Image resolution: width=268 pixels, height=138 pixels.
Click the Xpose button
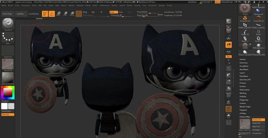pyautogui.click(x=228, y=122)
